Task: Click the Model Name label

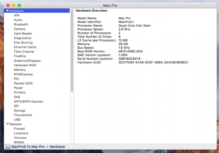Action: (87, 18)
